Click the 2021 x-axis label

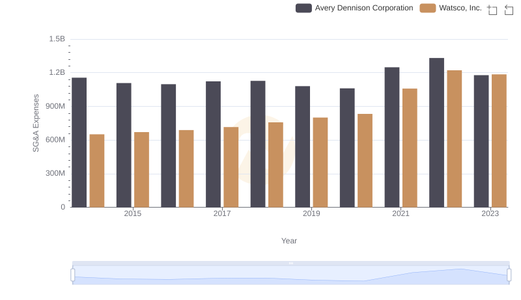click(401, 213)
